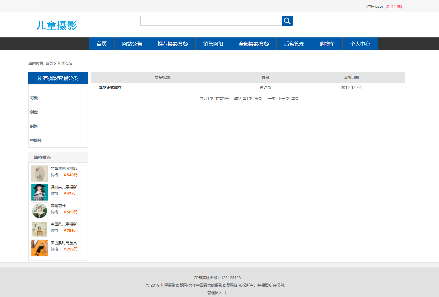Image resolution: width=439 pixels, height=297 pixels.
Task: Click 管理员入口 at page bottom
Action: click(x=216, y=293)
